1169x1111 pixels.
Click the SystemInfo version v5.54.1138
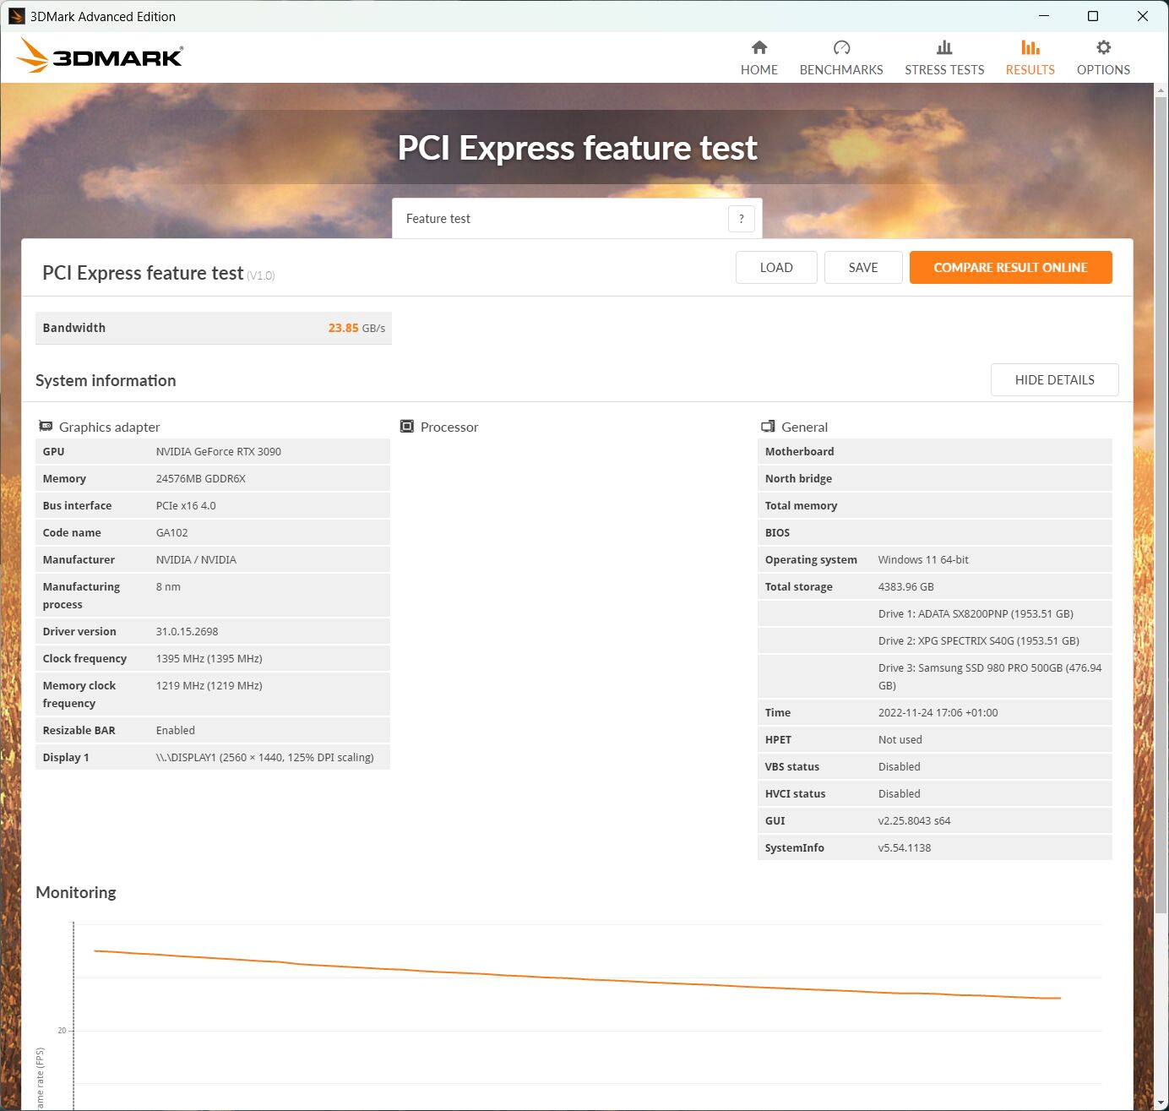905,848
